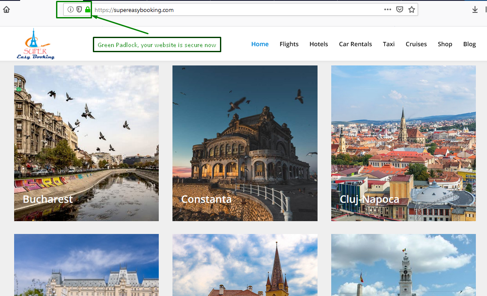Open the Blog link
487x296 pixels.
pos(469,44)
